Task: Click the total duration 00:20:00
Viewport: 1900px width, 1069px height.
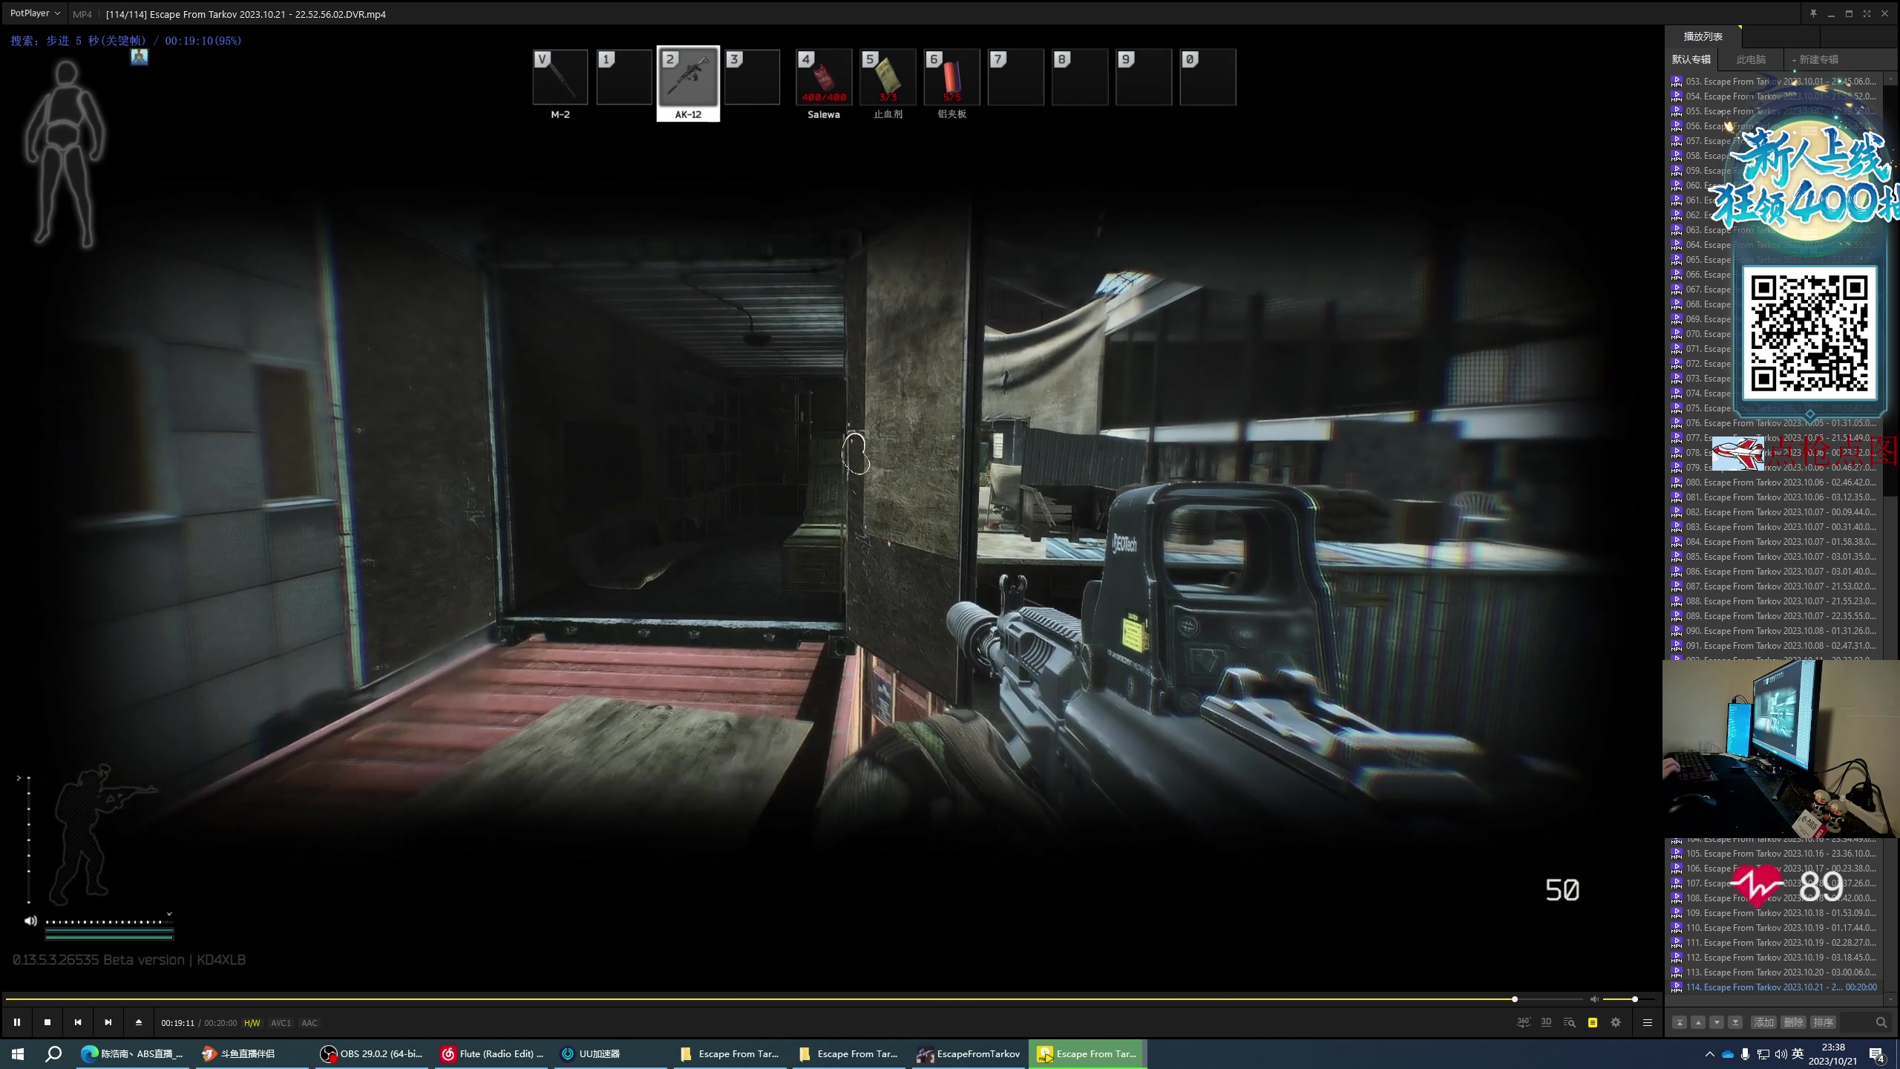Action: pos(220,1023)
